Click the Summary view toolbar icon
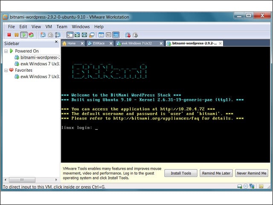Screen dimensions: 273x205 click(101, 35)
